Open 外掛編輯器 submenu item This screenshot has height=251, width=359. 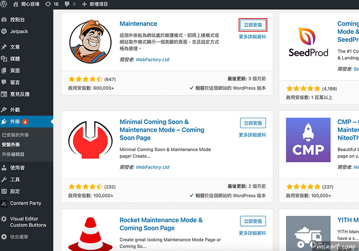[13, 154]
